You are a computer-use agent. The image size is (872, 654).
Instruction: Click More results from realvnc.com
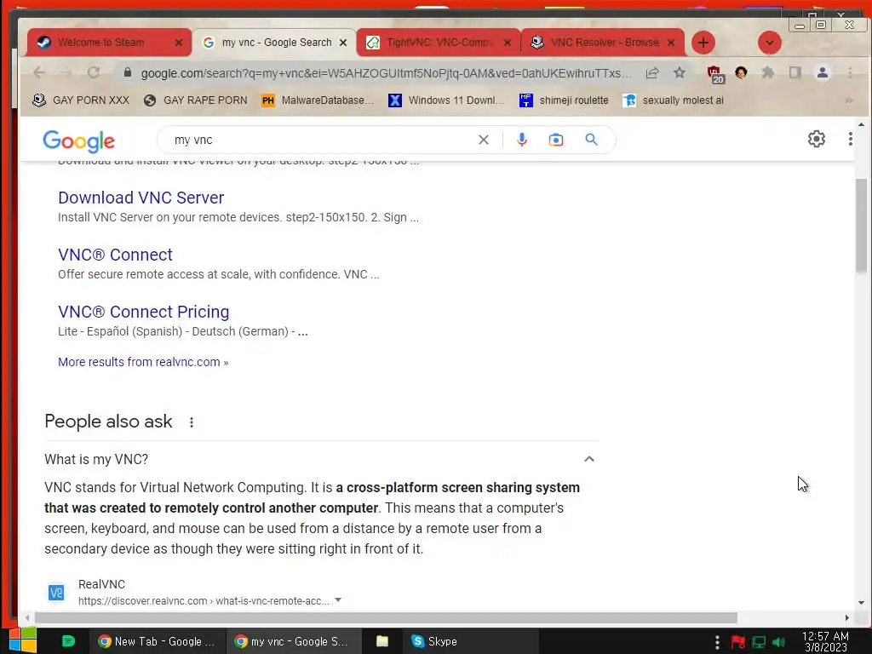143,362
